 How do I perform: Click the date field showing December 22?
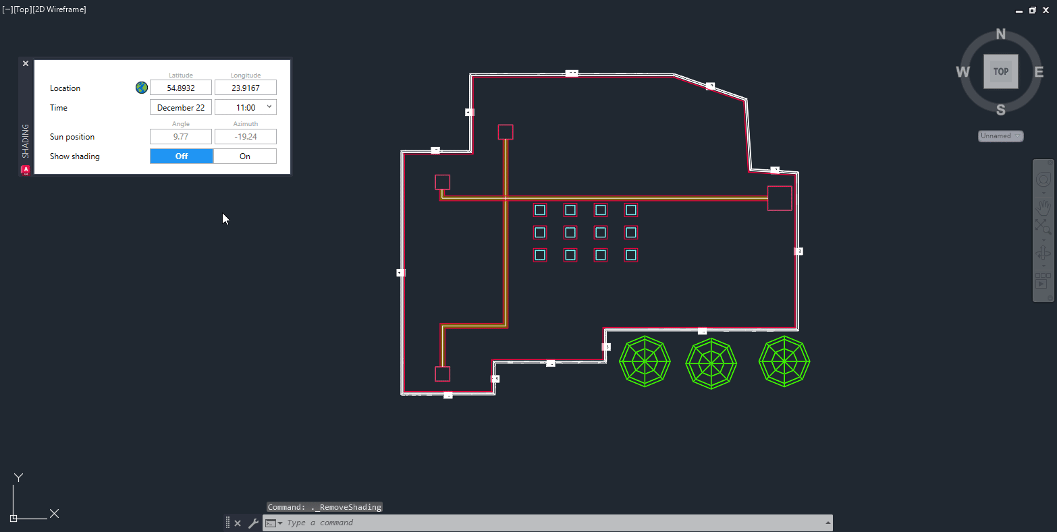click(x=181, y=107)
